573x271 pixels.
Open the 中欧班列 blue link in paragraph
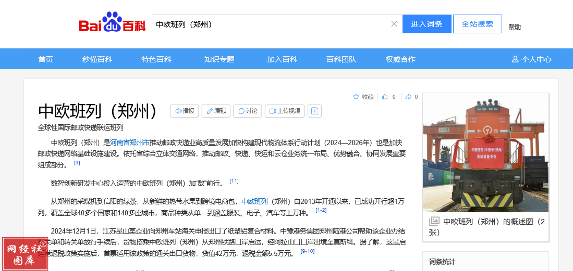pos(255,201)
